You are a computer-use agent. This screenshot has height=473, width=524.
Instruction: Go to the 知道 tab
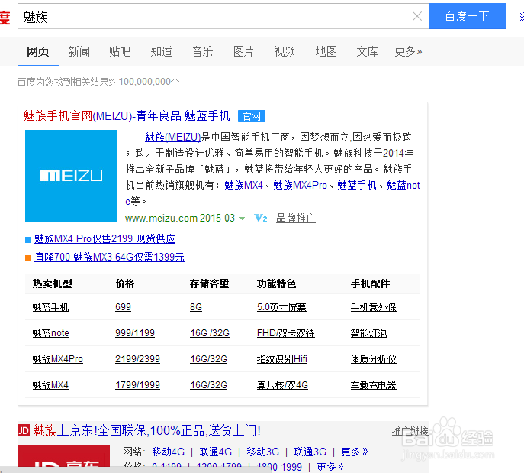click(x=161, y=51)
